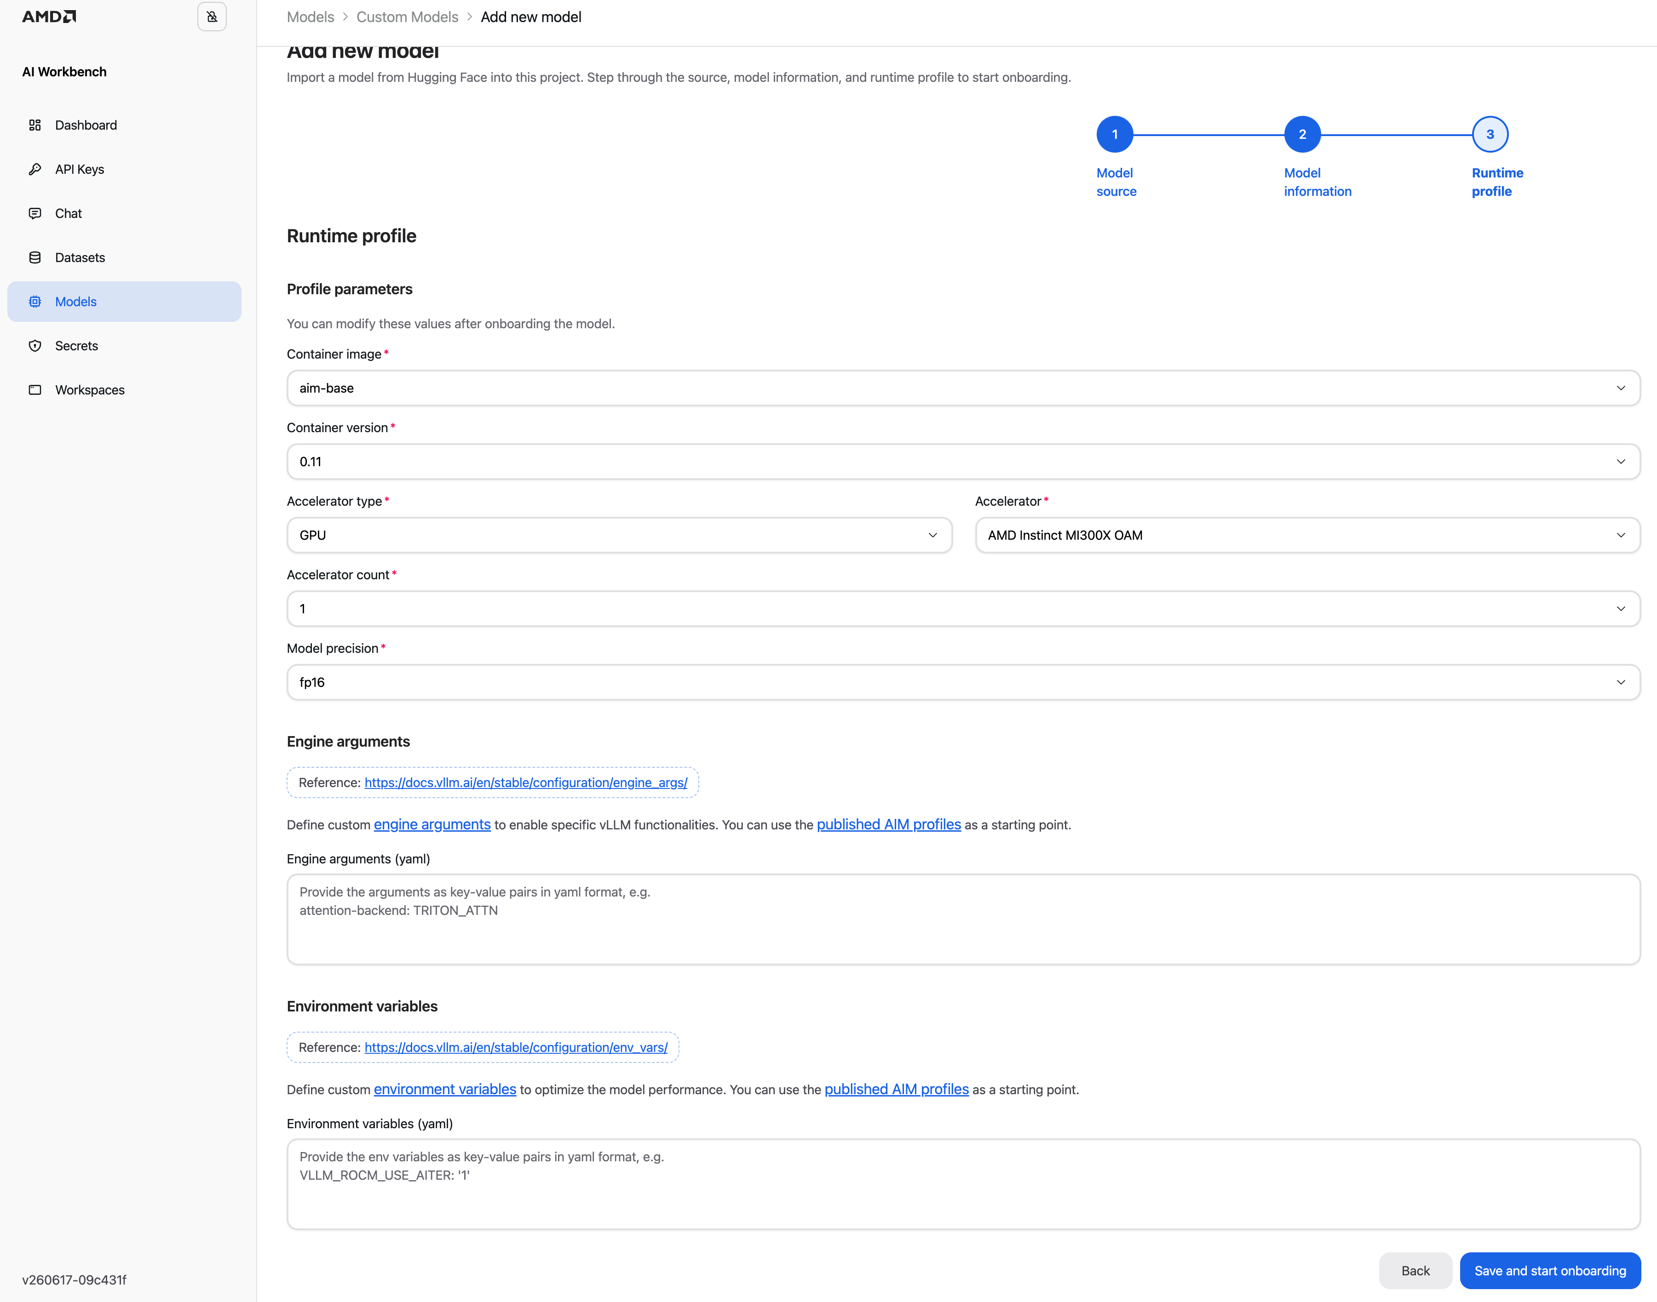Click the sidebar collapse icon button
The width and height of the screenshot is (1657, 1302).
(x=212, y=17)
